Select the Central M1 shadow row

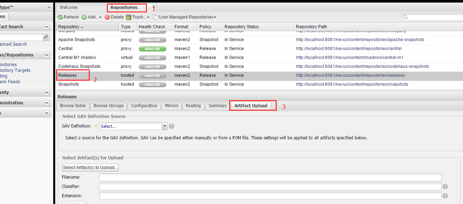tap(259, 58)
